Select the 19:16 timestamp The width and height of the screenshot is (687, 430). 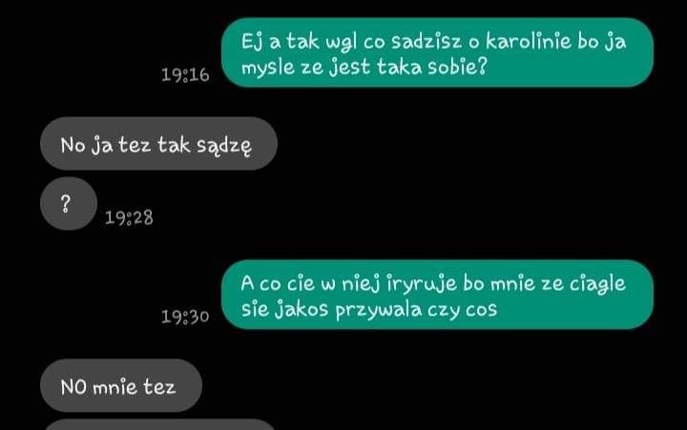pyautogui.click(x=185, y=75)
